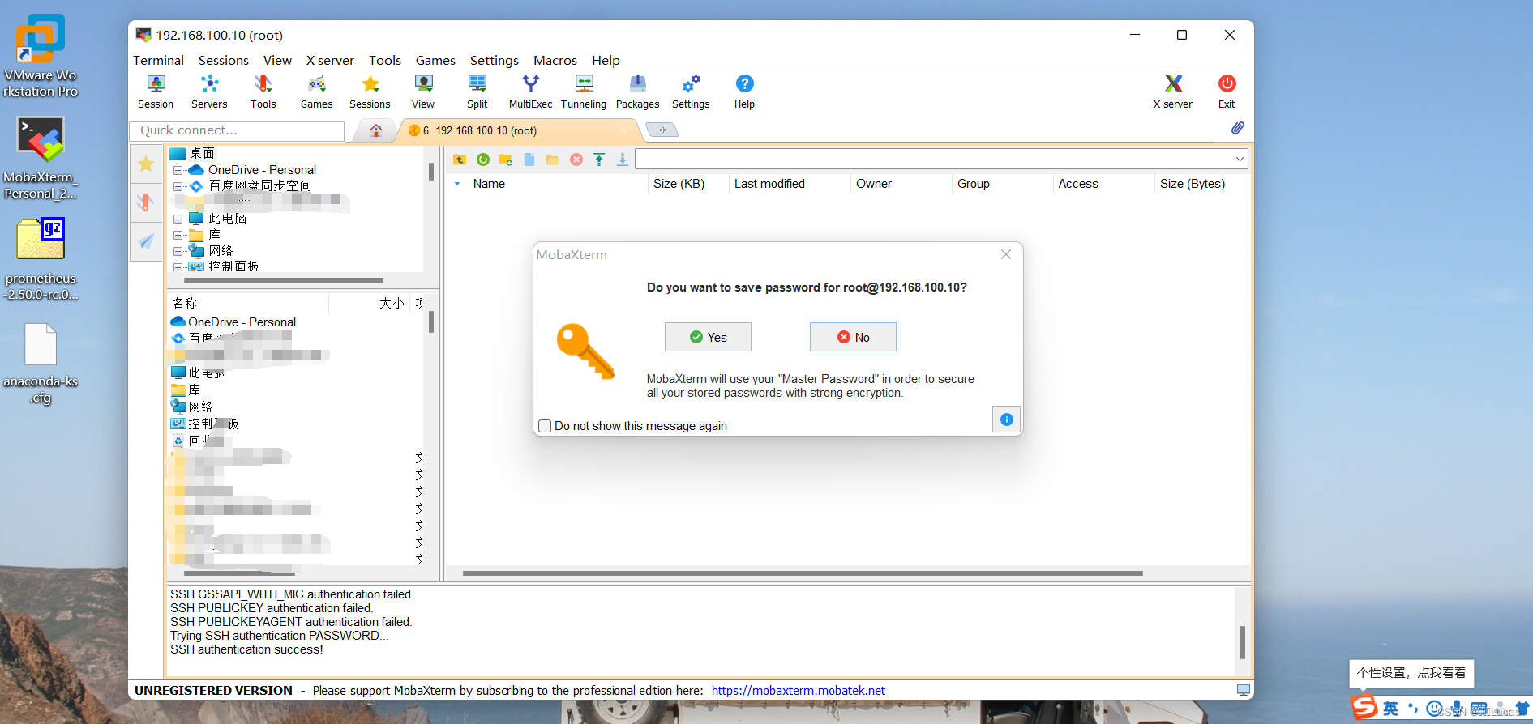Click the Quick connect input field
1533x724 pixels.
click(x=237, y=130)
